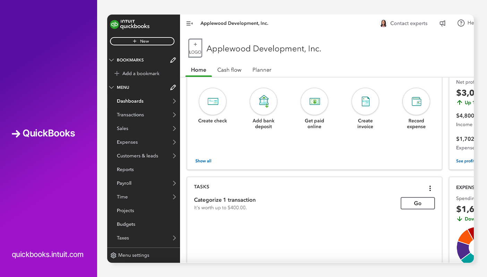Click the TASKS section heading

pyautogui.click(x=202, y=187)
